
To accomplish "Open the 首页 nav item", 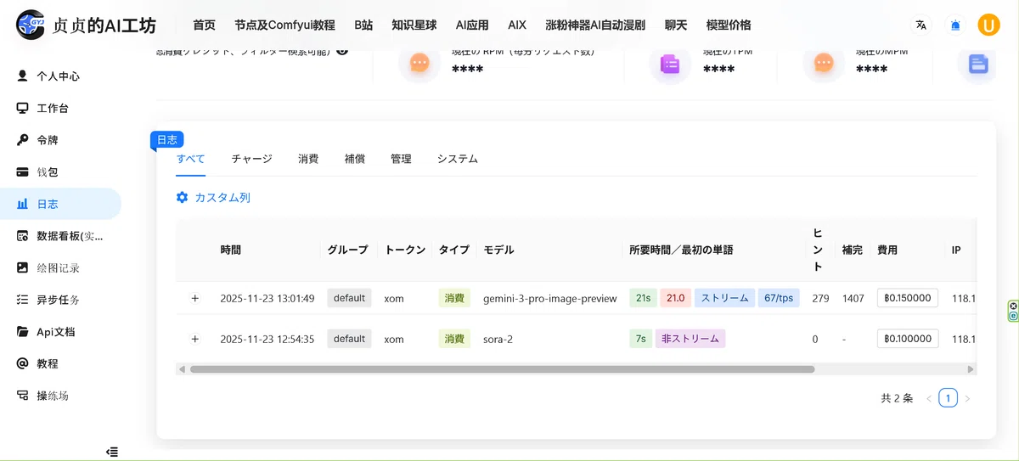I will tap(204, 25).
